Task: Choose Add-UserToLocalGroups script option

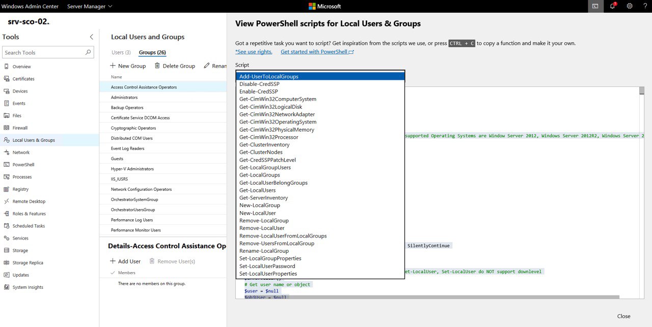Action: 320,76
